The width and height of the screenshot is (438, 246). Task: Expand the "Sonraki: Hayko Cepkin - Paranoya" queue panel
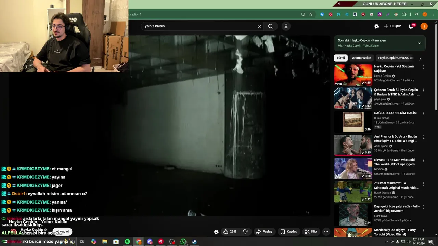pos(419,43)
